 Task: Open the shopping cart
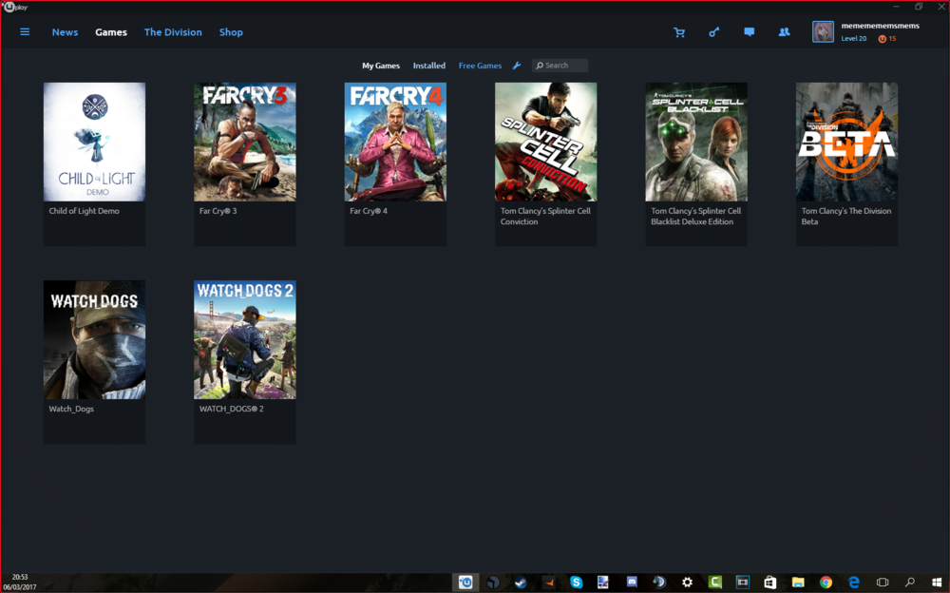[679, 32]
